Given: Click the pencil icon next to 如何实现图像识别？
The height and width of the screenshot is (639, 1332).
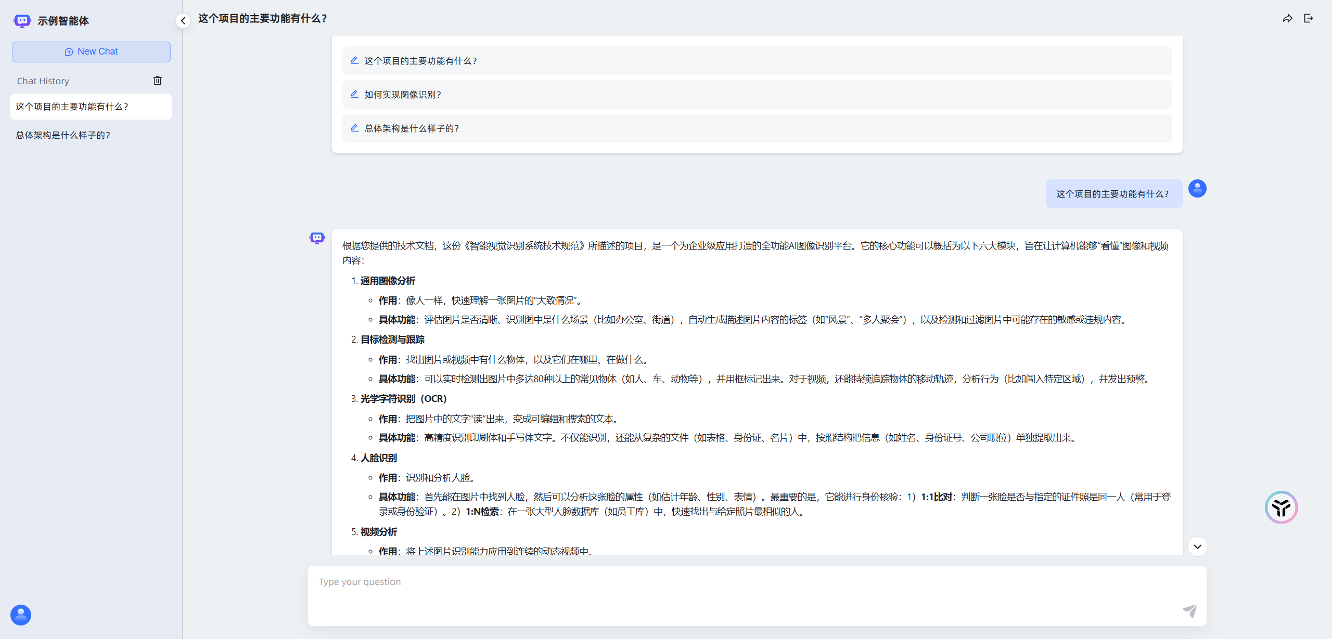Looking at the screenshot, I should point(354,94).
